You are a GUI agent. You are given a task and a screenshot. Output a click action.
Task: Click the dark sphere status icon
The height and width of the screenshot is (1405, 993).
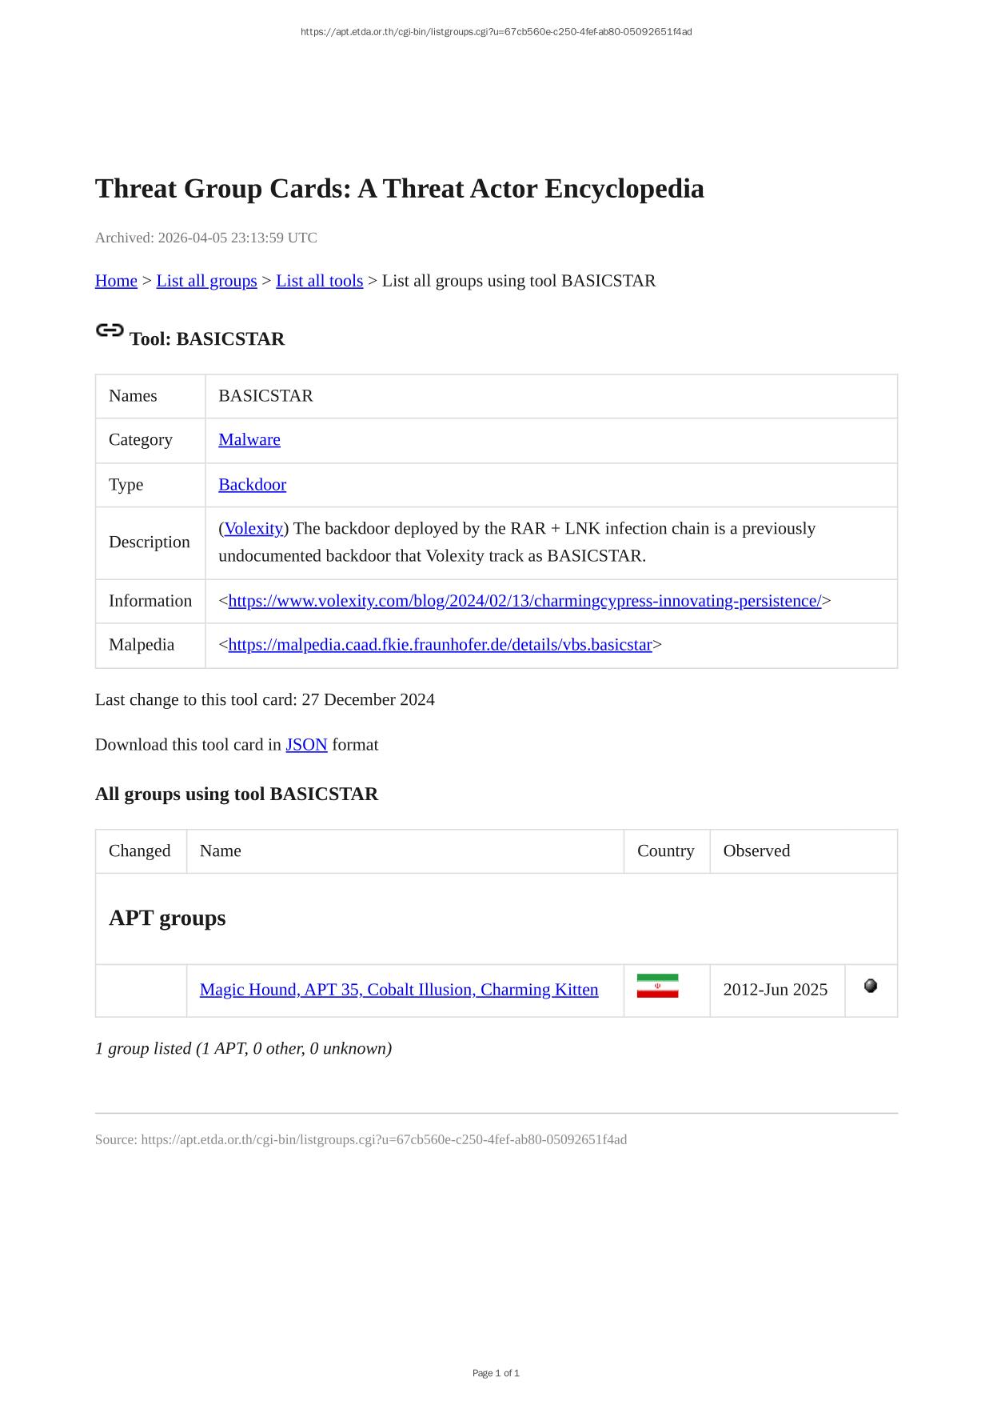(871, 986)
